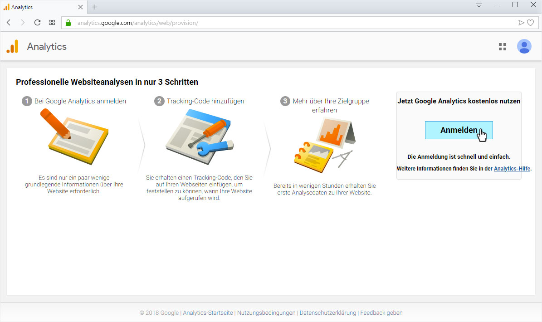Image resolution: width=542 pixels, height=322 pixels.
Task: Click 'Jetzt Google Analytics kostenlos nutzen' heading
Action: coord(459,101)
